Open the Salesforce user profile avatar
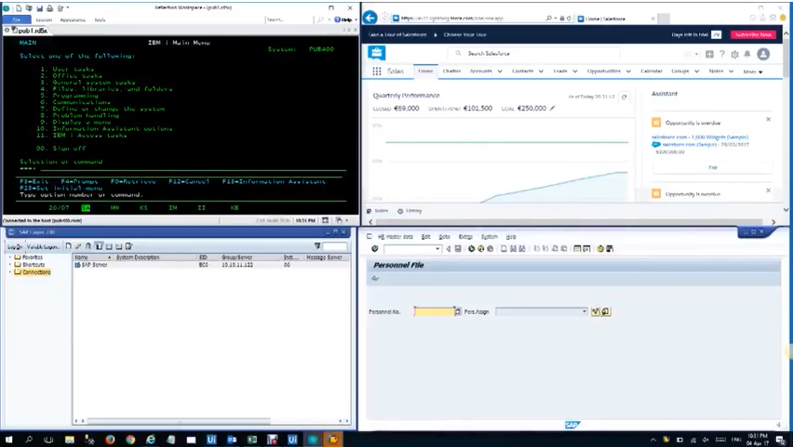 click(763, 54)
